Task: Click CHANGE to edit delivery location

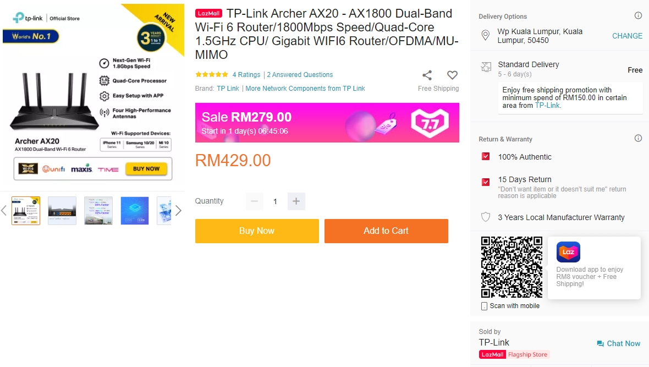Action: [x=627, y=36]
